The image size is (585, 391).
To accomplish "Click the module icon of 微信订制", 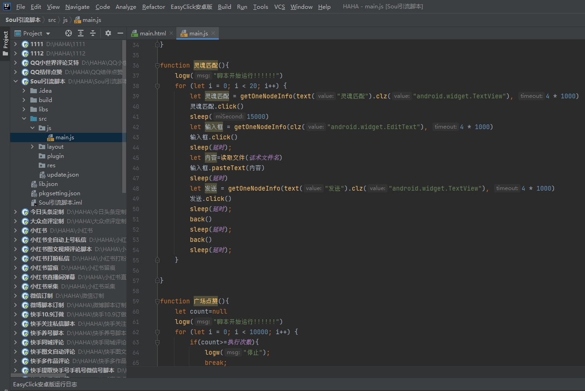I will 25,296.
